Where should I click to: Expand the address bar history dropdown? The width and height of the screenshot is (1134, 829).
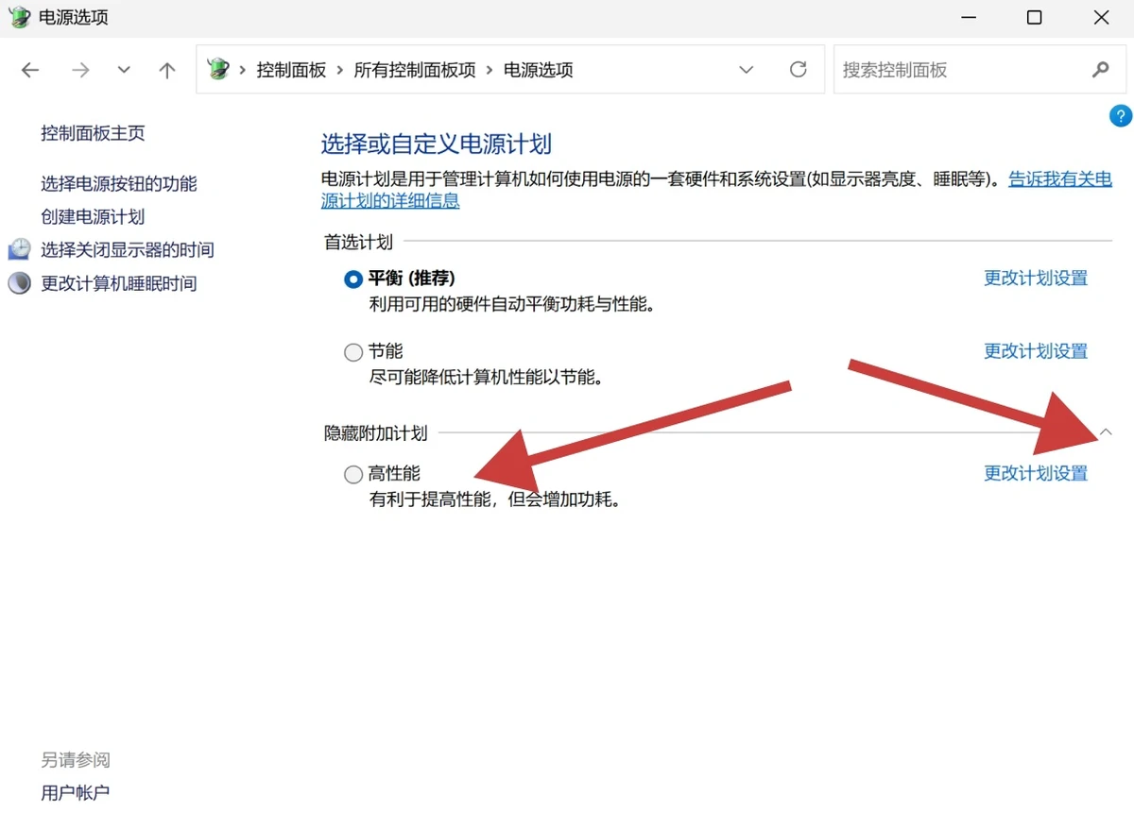click(747, 70)
